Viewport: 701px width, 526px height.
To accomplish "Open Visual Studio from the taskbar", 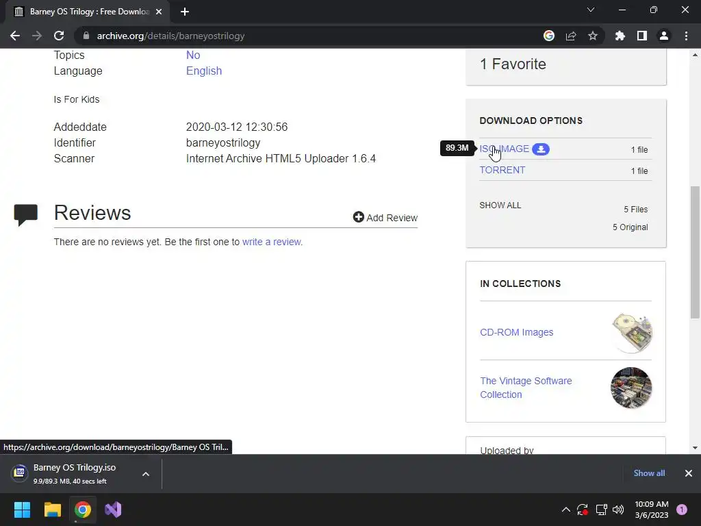I will 113,510.
